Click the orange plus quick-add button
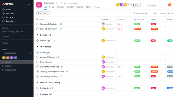Image resolution: width=173 pixels, height=97 pixels. (x=170, y=5)
